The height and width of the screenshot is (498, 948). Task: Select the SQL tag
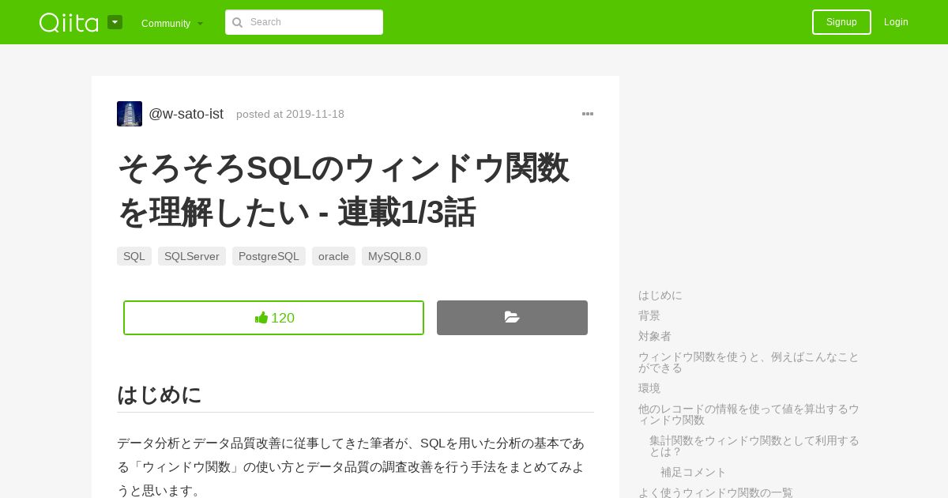pos(134,256)
